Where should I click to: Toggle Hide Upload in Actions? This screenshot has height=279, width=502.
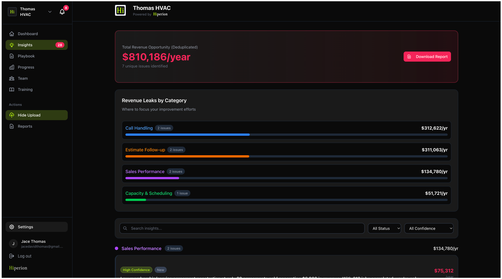point(37,115)
